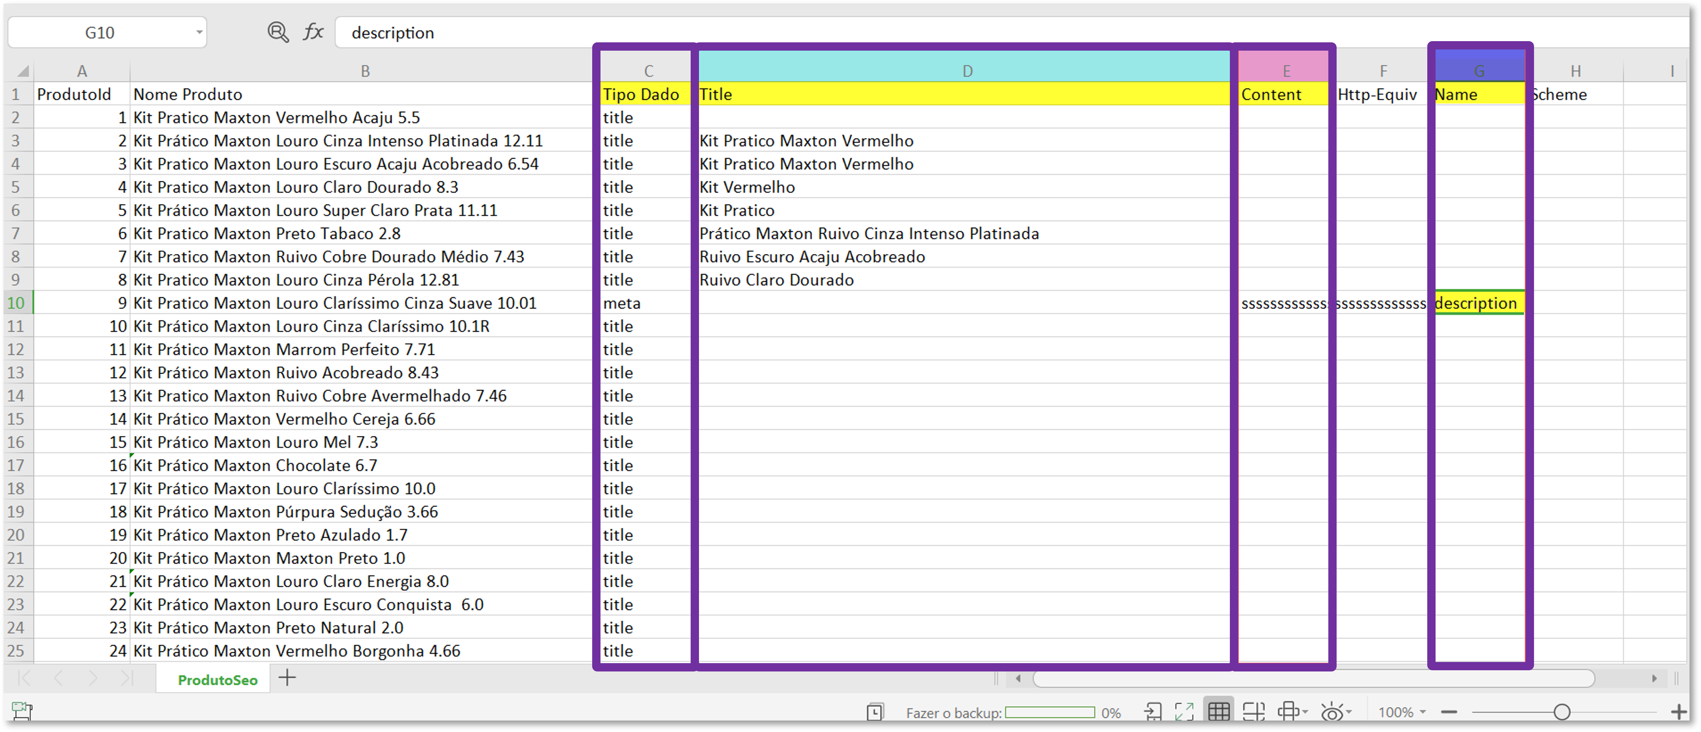Select column B header
Viewport: 1701px width, 732px height.
[364, 71]
